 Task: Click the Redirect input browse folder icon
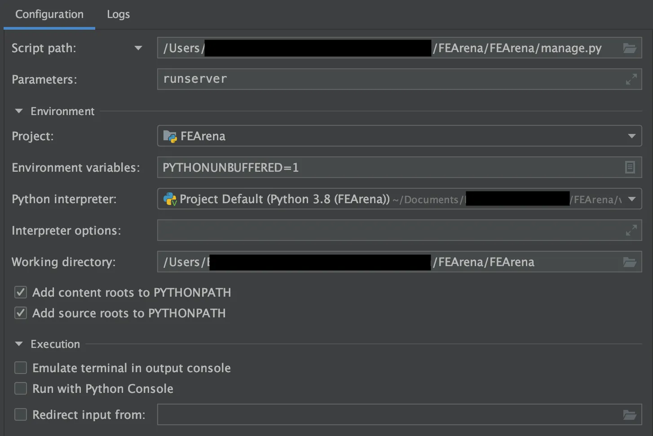[630, 415]
